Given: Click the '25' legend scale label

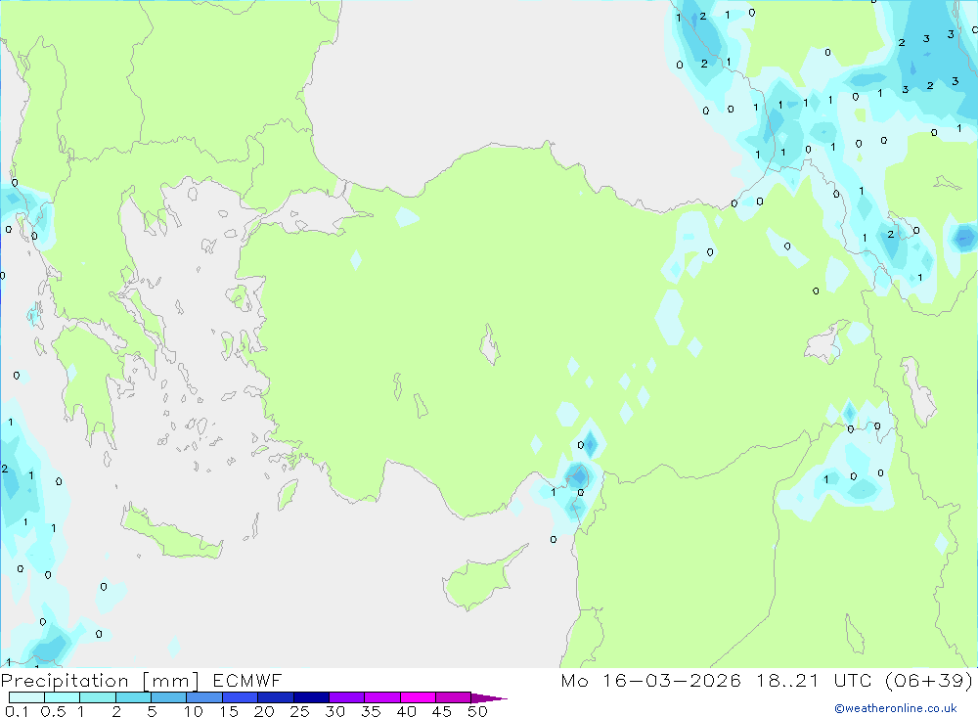Looking at the screenshot, I should coord(299,711).
